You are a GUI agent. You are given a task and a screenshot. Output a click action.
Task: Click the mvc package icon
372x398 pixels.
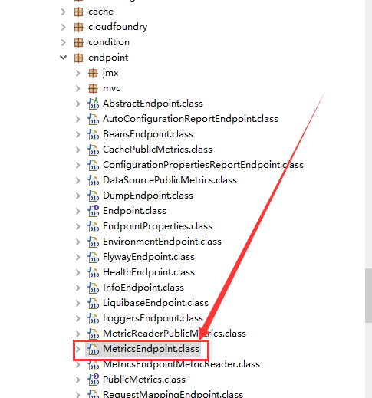[93, 88]
